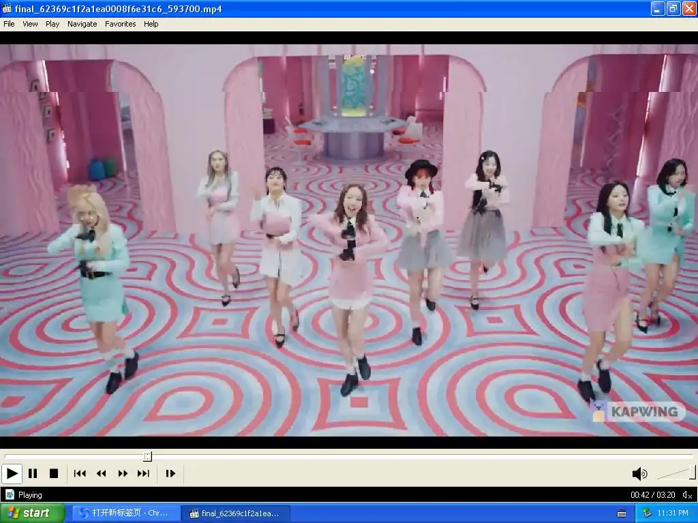Open the Navigate menu

(x=82, y=24)
